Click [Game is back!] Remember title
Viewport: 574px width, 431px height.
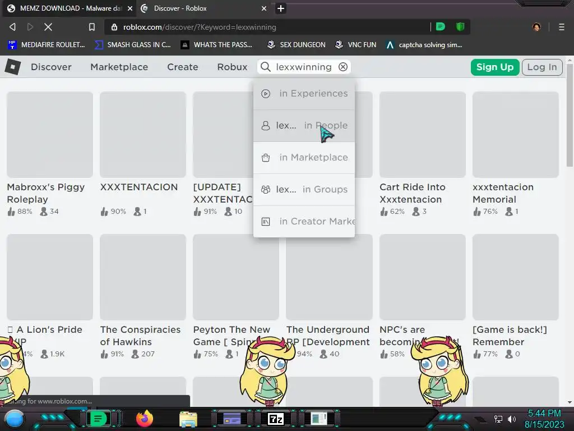click(510, 336)
